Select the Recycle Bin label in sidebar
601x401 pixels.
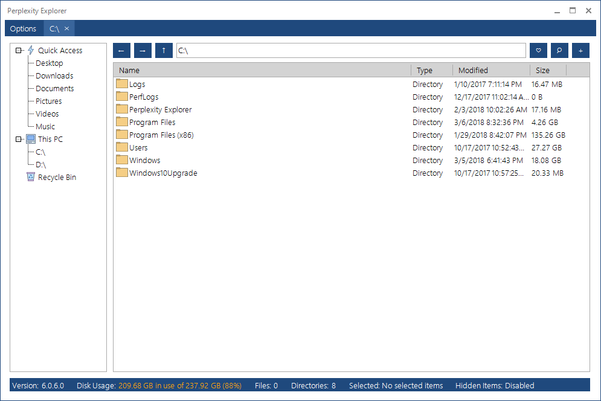pos(57,177)
